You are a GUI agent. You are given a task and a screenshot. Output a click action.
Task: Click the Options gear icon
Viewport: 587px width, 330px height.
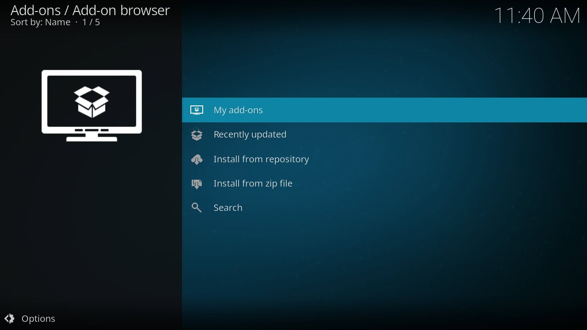10,319
